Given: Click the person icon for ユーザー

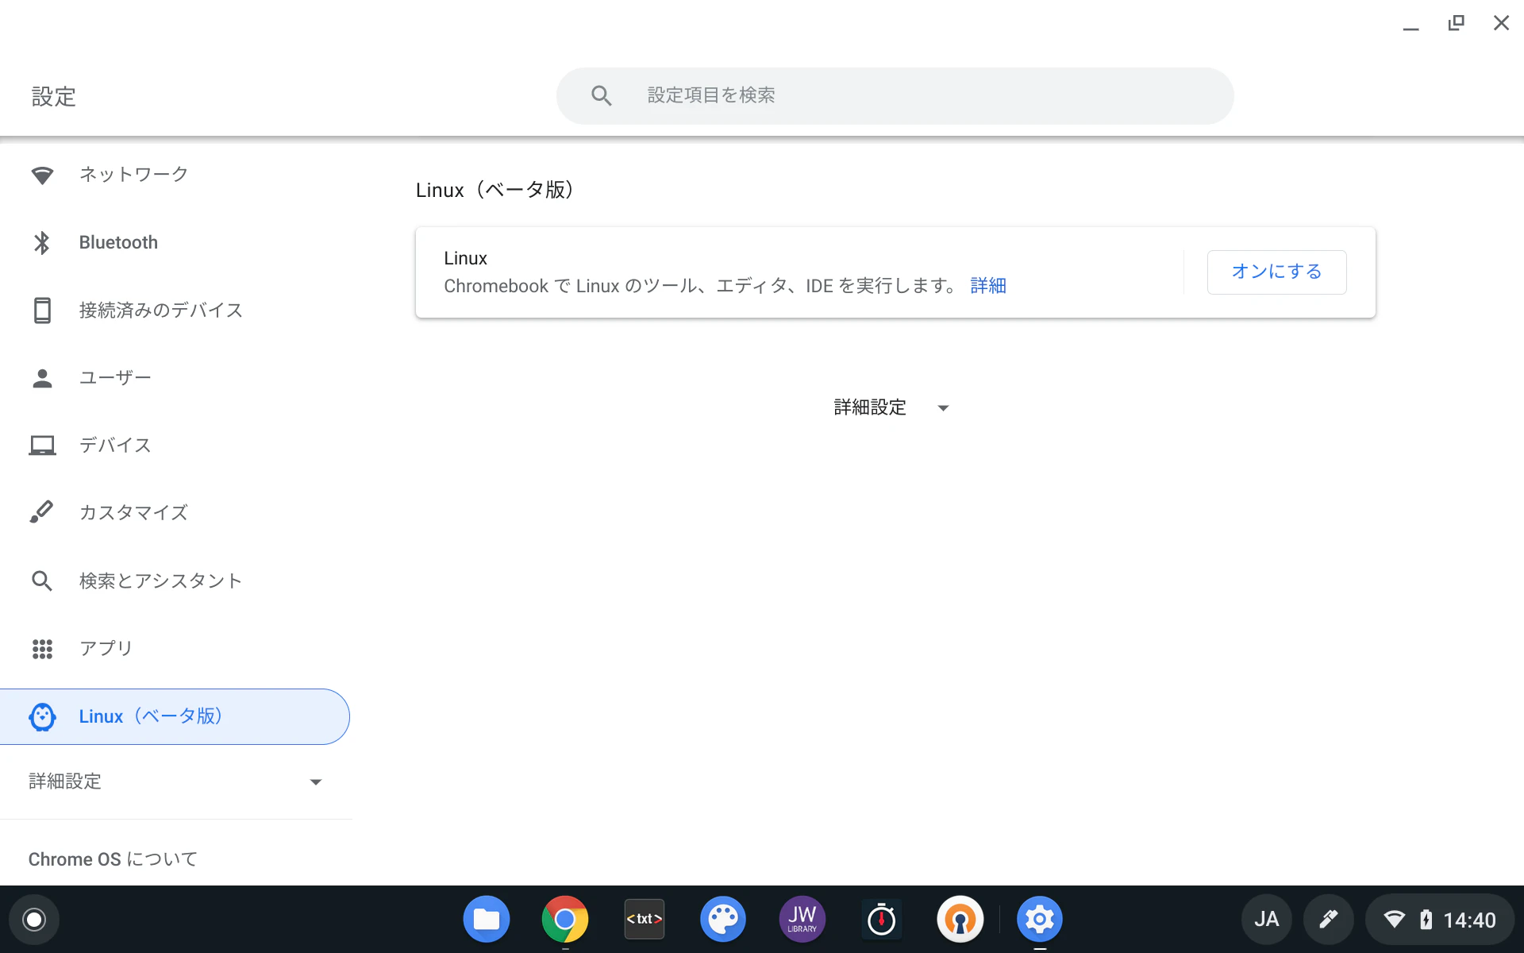Looking at the screenshot, I should tap(42, 378).
